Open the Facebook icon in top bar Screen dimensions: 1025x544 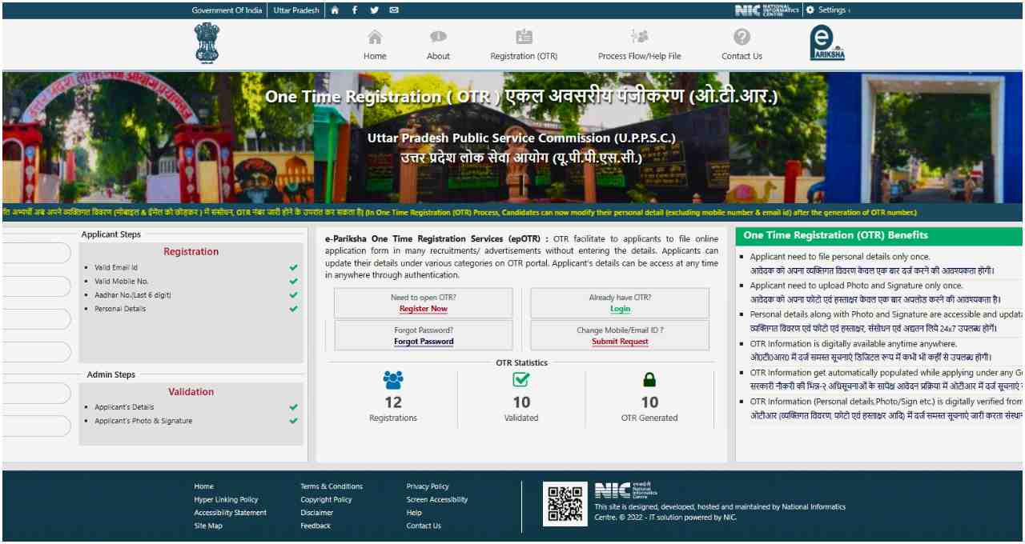pos(355,10)
